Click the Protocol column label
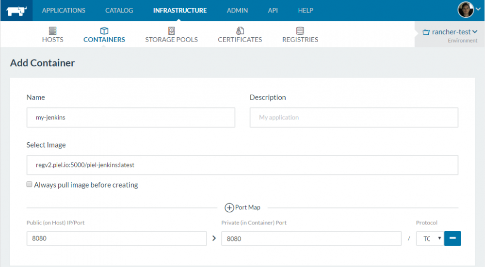 426,222
